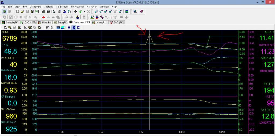Open the View menu

click(x=17, y=7)
